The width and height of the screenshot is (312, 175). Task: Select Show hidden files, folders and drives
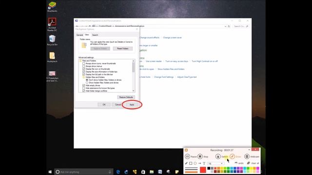(87, 83)
